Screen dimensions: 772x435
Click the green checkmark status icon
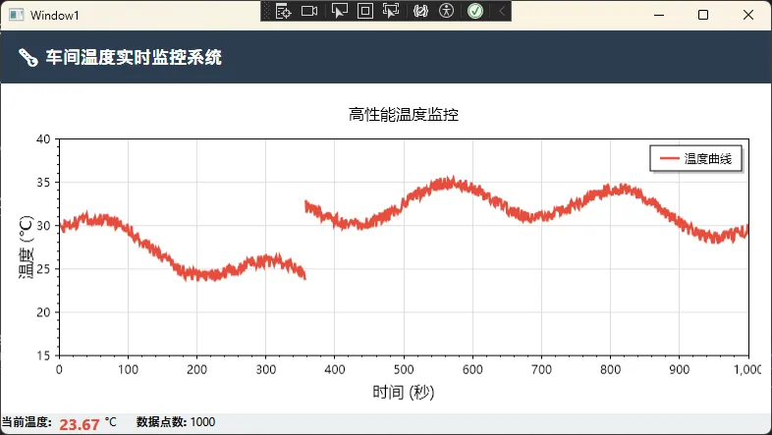(x=475, y=11)
